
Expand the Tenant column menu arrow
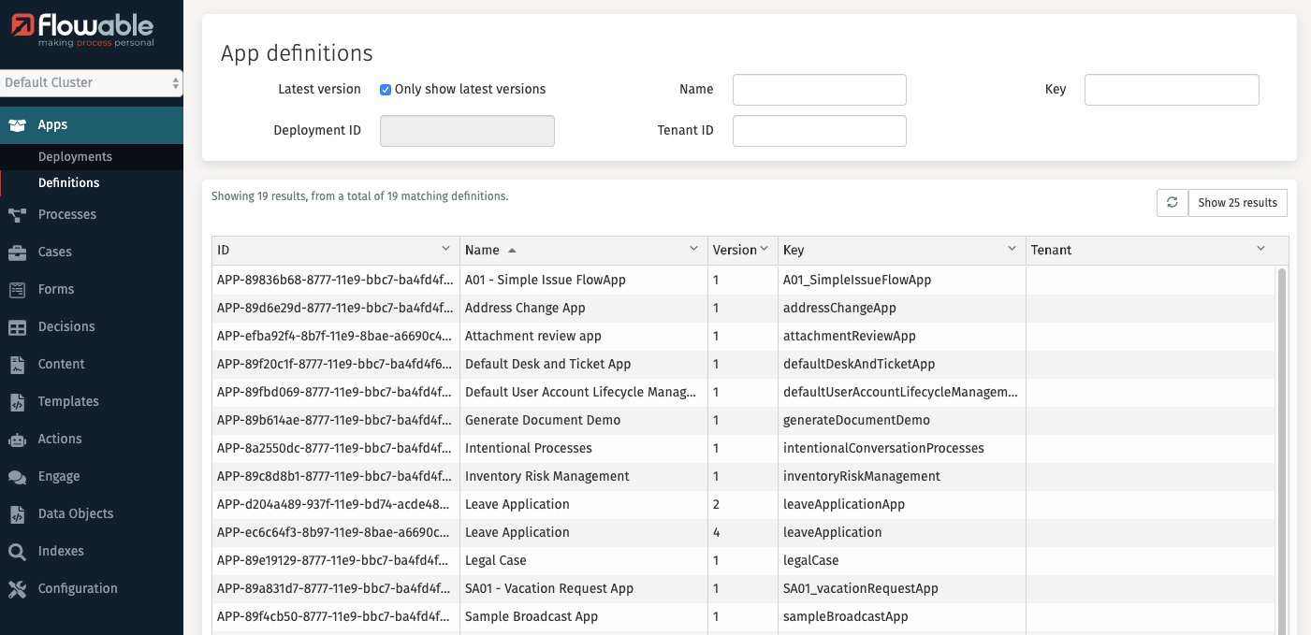pos(1260,249)
